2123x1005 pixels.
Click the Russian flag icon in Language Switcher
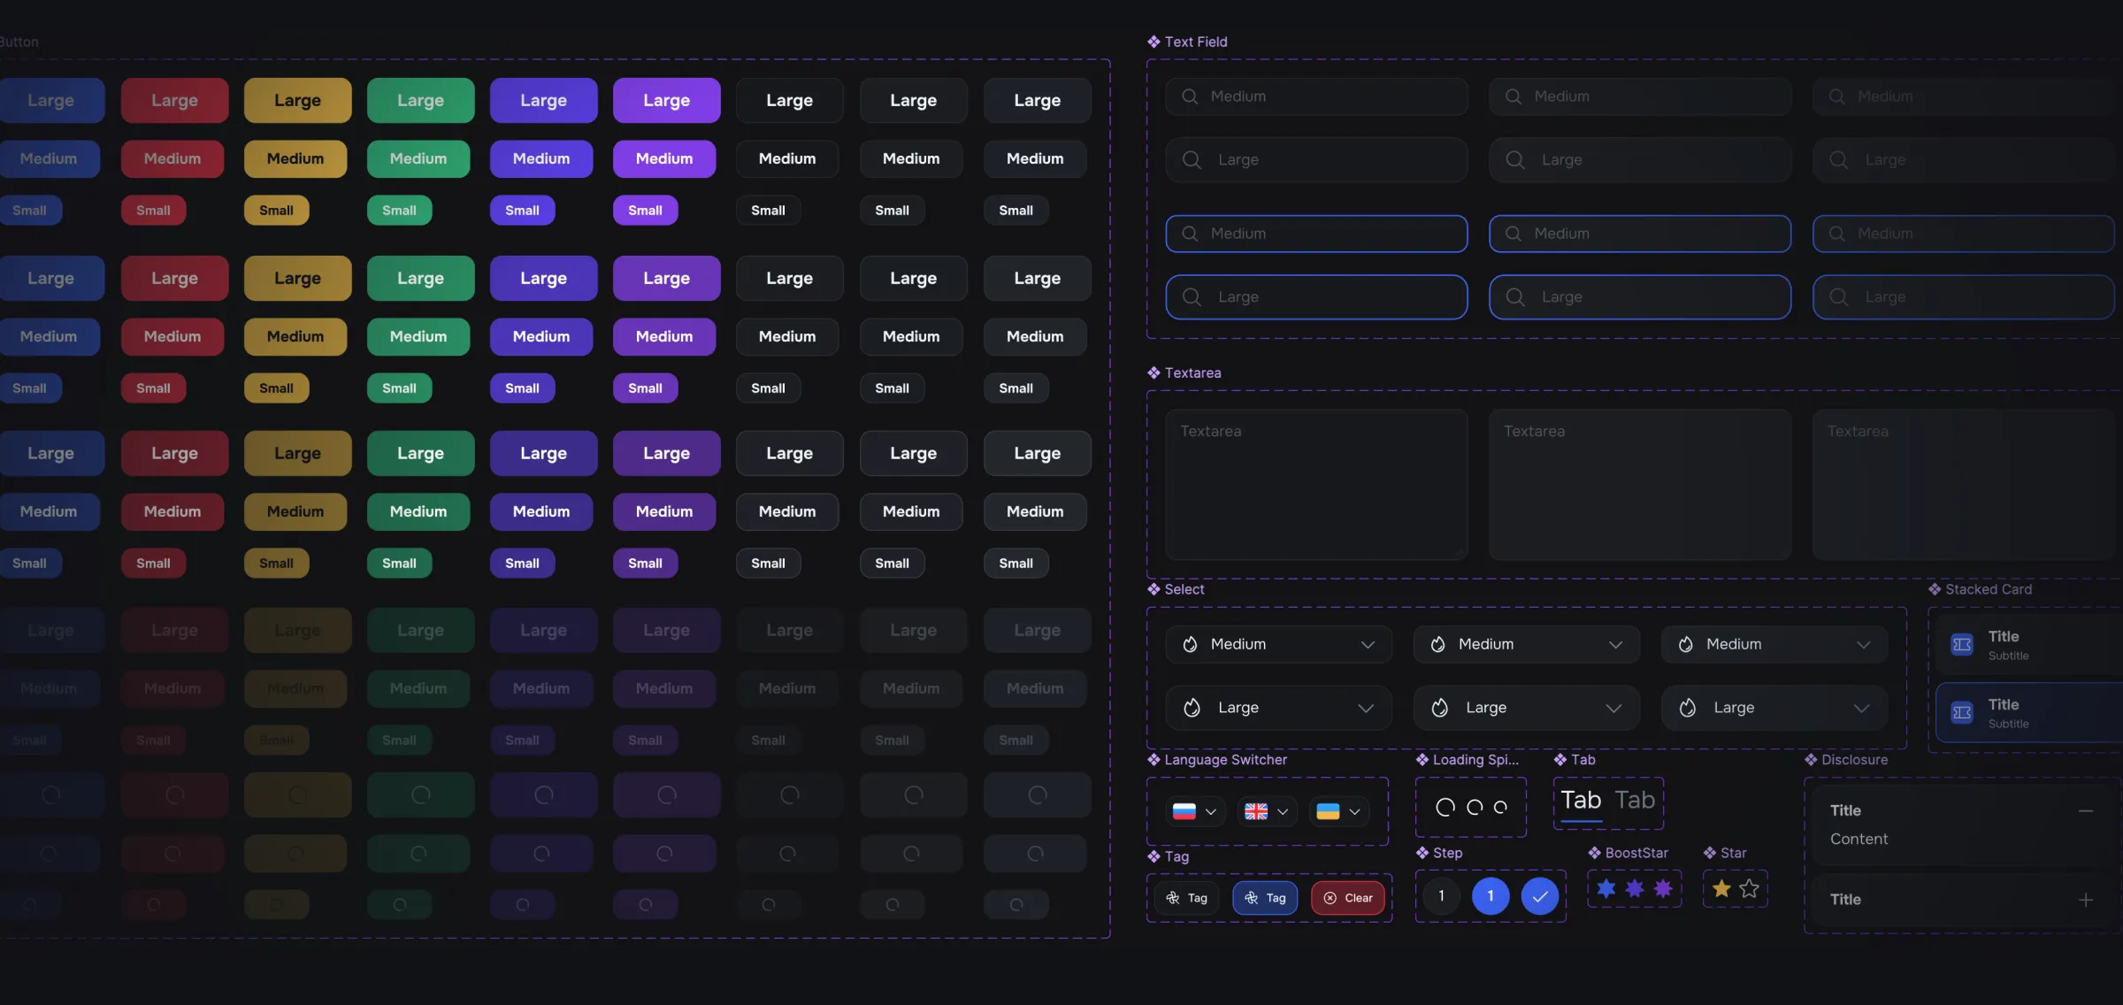[1184, 811]
